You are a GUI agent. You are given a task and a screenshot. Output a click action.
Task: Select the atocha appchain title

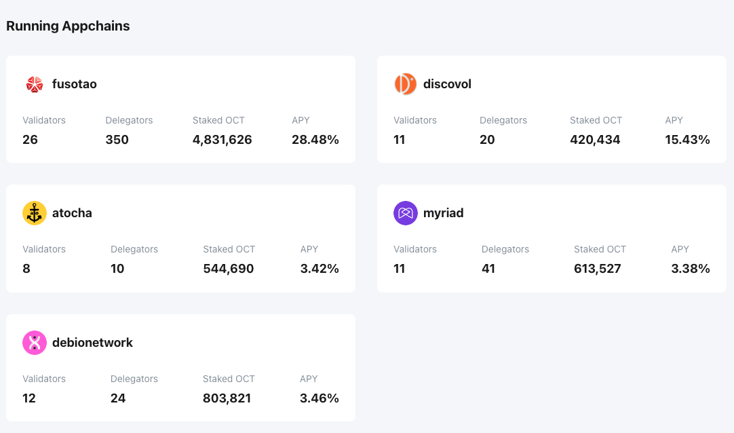[72, 213]
